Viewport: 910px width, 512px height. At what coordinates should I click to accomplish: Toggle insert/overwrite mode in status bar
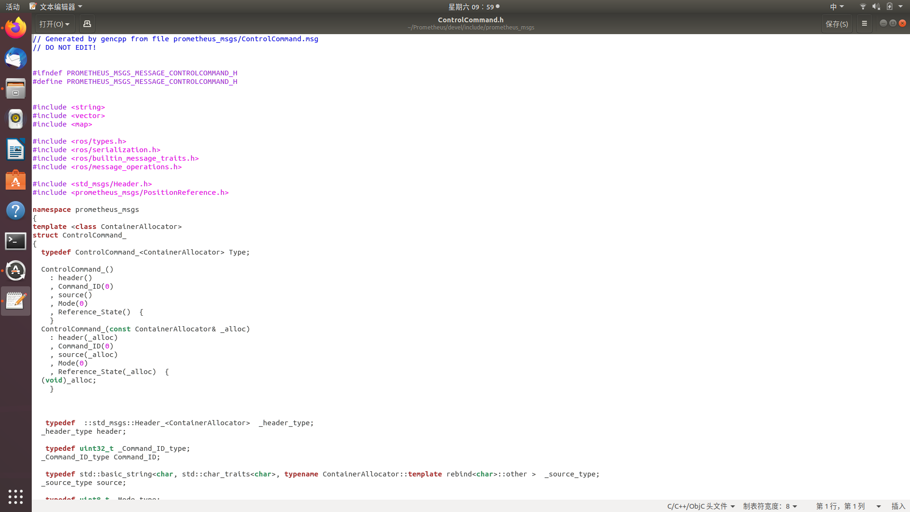898,506
